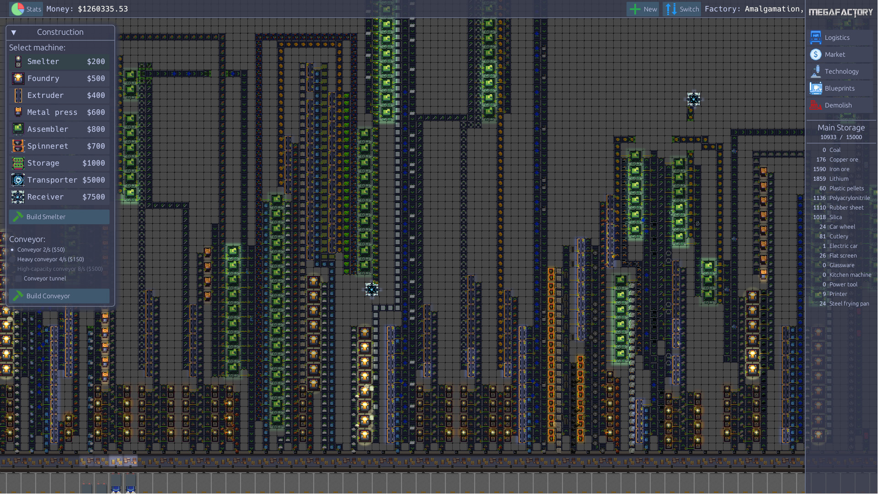Open the Technology microscope icon
The image size is (878, 494).
(x=815, y=71)
